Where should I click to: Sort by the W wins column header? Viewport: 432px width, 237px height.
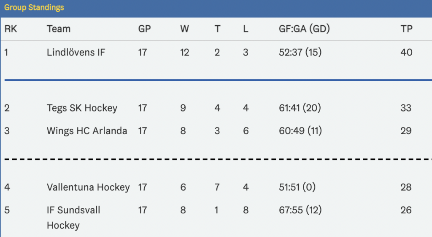(x=185, y=29)
